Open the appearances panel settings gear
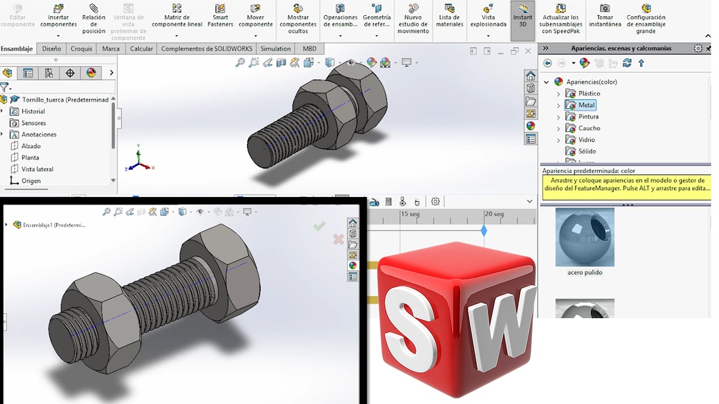Image resolution: width=719 pixels, height=404 pixels. coord(698,48)
